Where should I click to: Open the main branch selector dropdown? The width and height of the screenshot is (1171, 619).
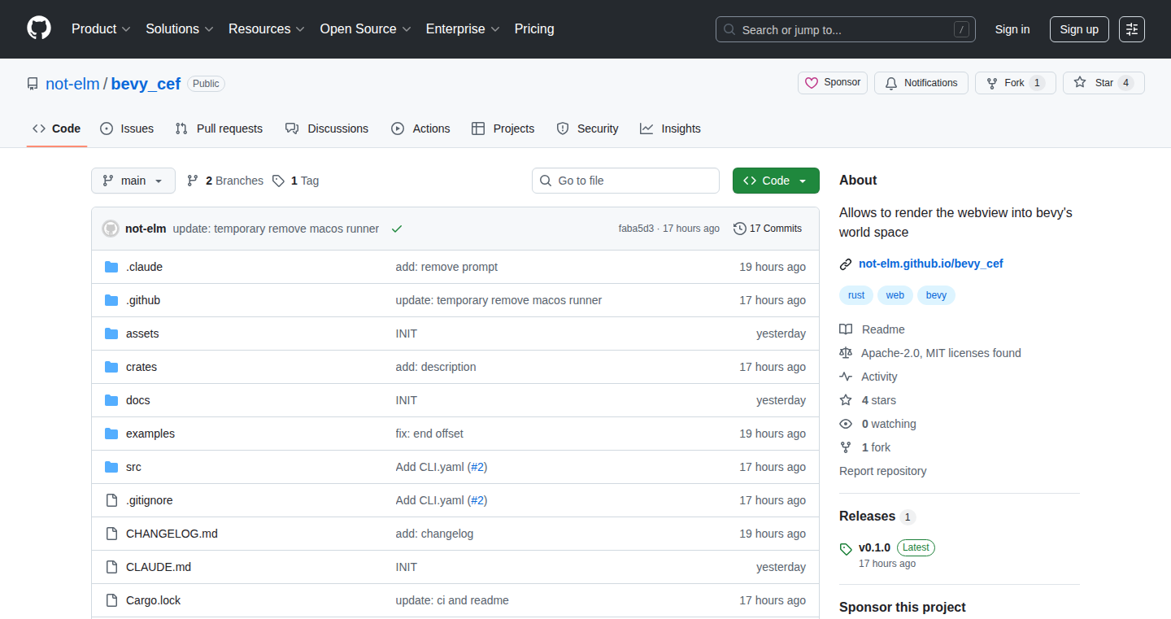(x=133, y=181)
